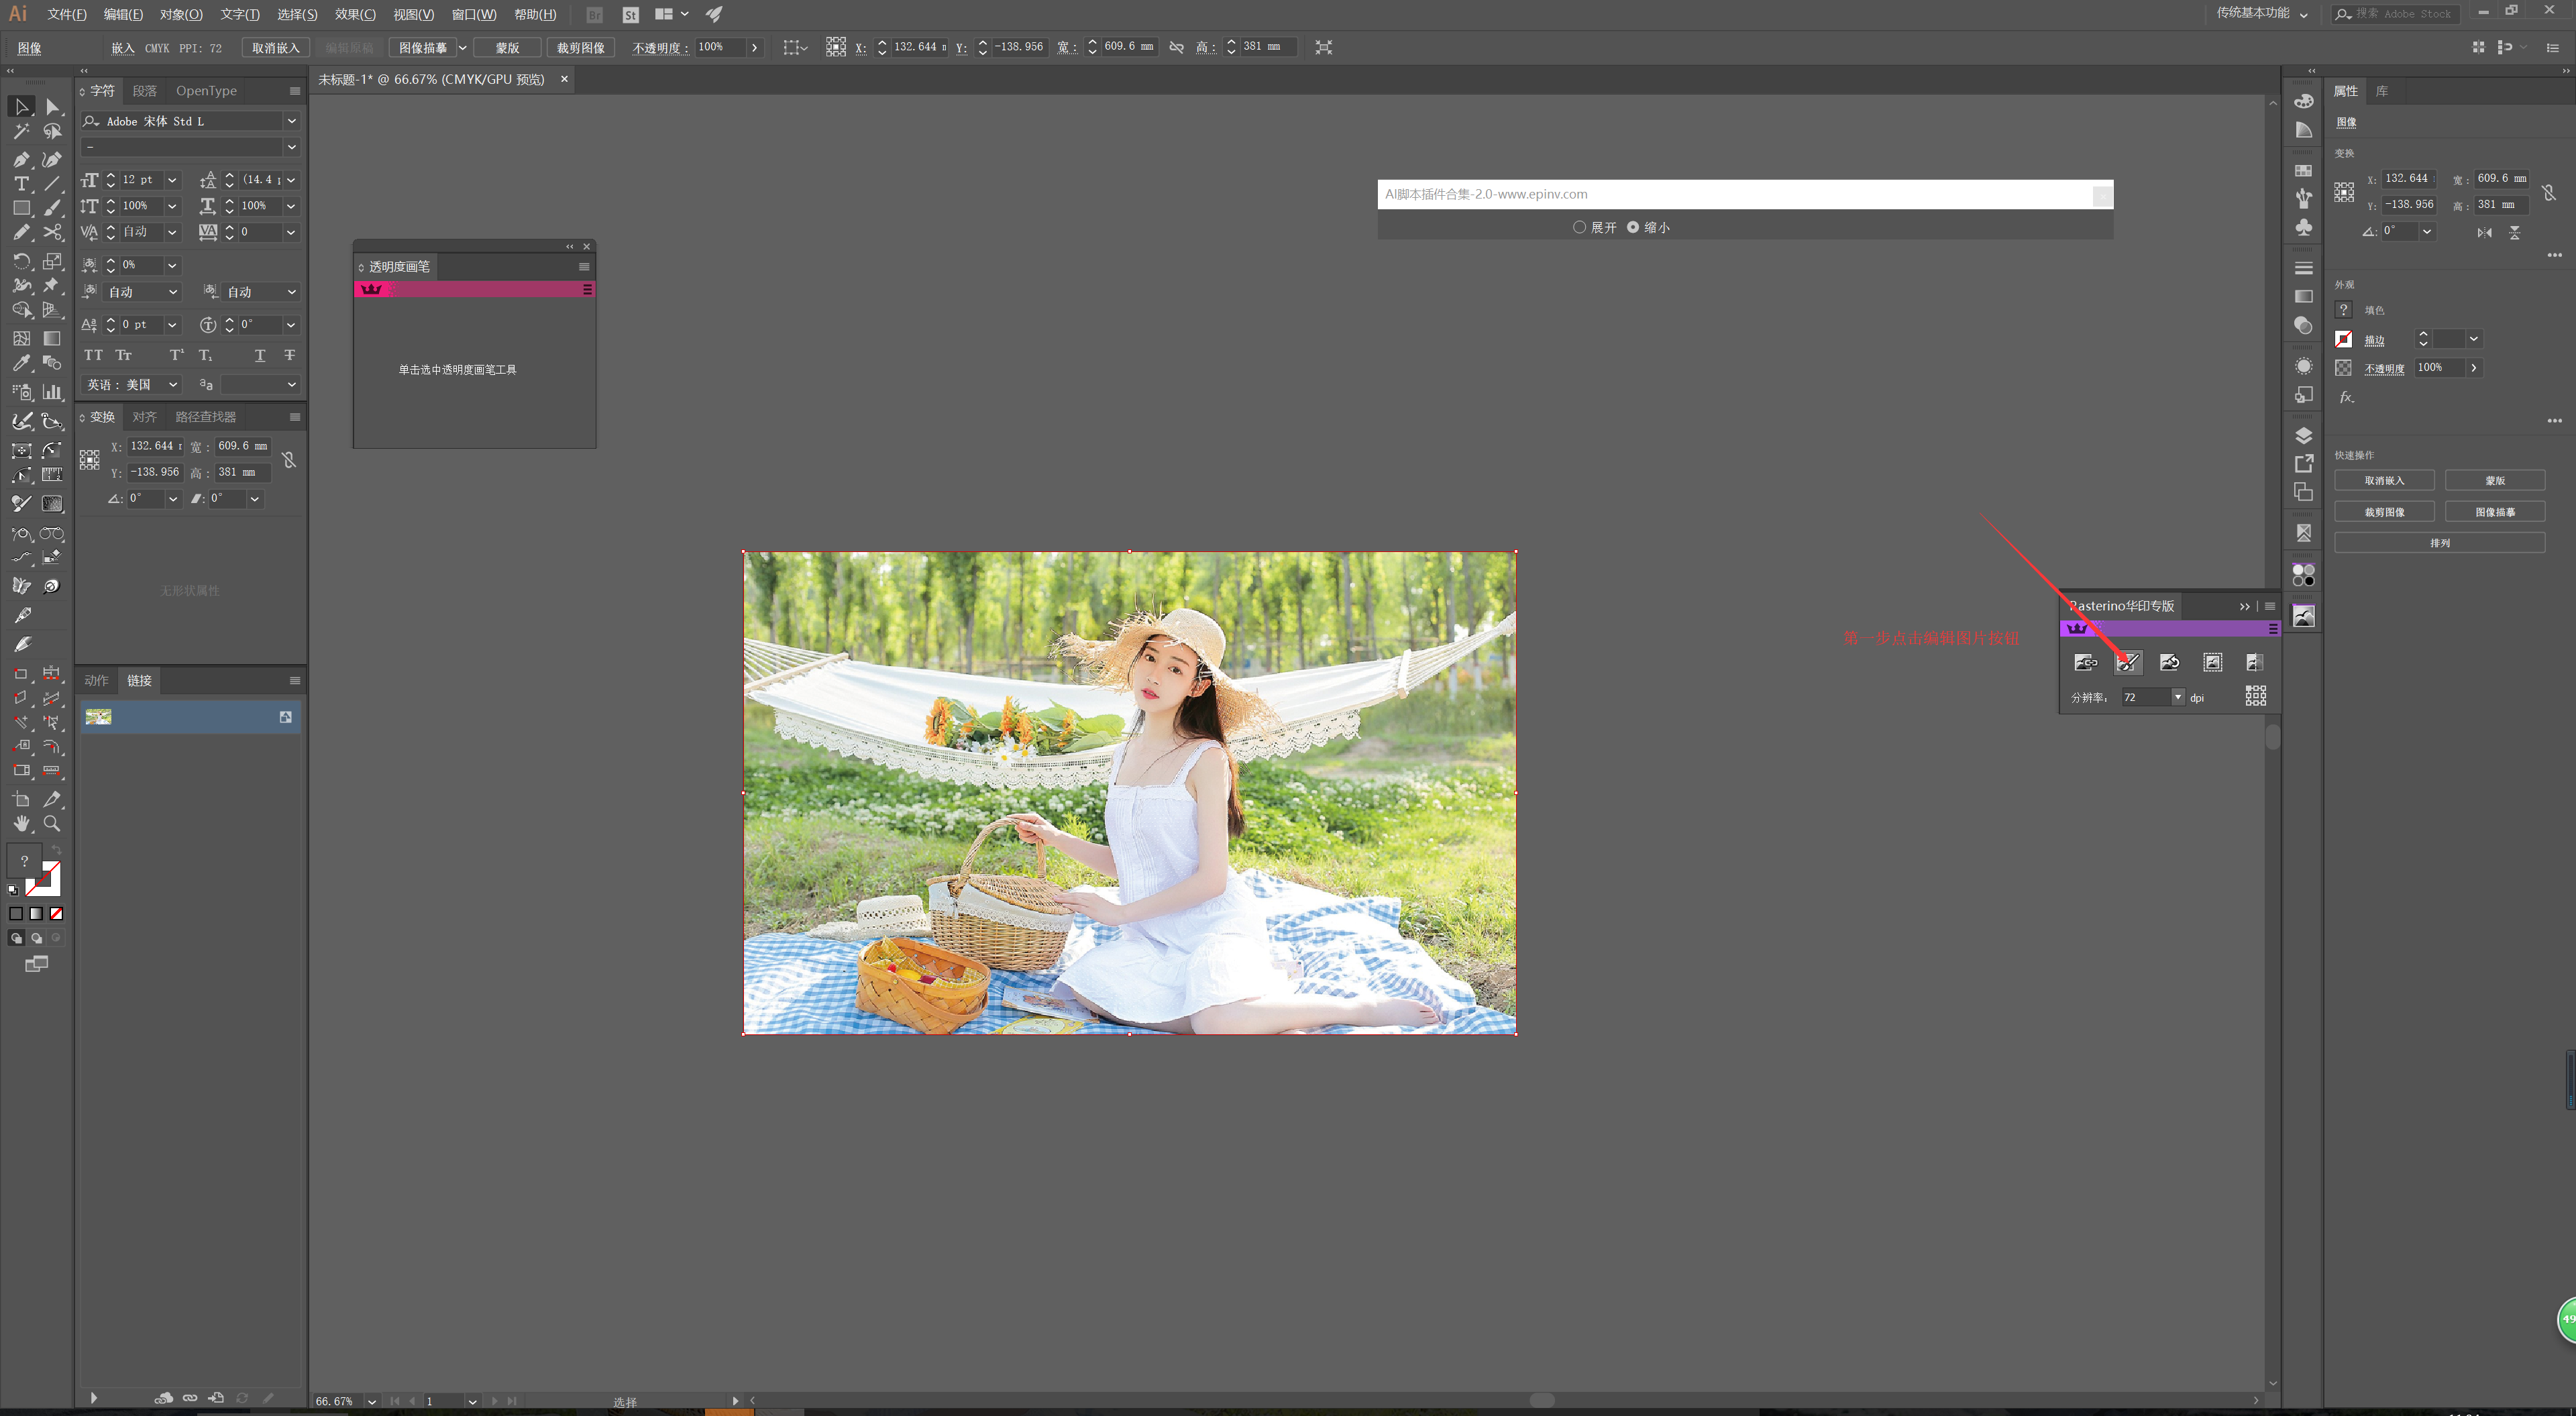Viewport: 2576px width, 1416px height.
Task: Select the Scissors tool
Action: click(53, 233)
